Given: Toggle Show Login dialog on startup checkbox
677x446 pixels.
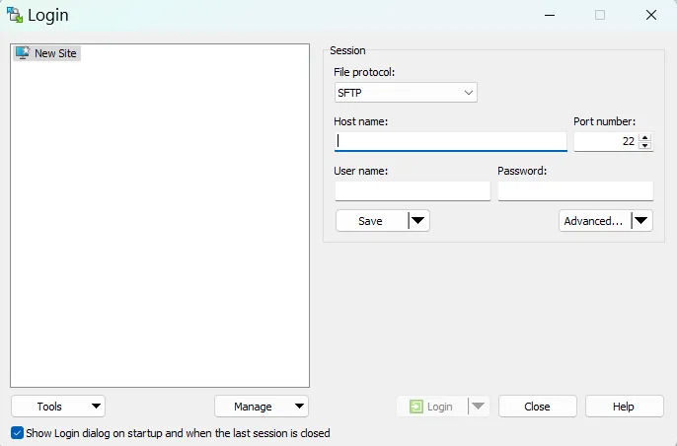Looking at the screenshot, I should point(18,432).
